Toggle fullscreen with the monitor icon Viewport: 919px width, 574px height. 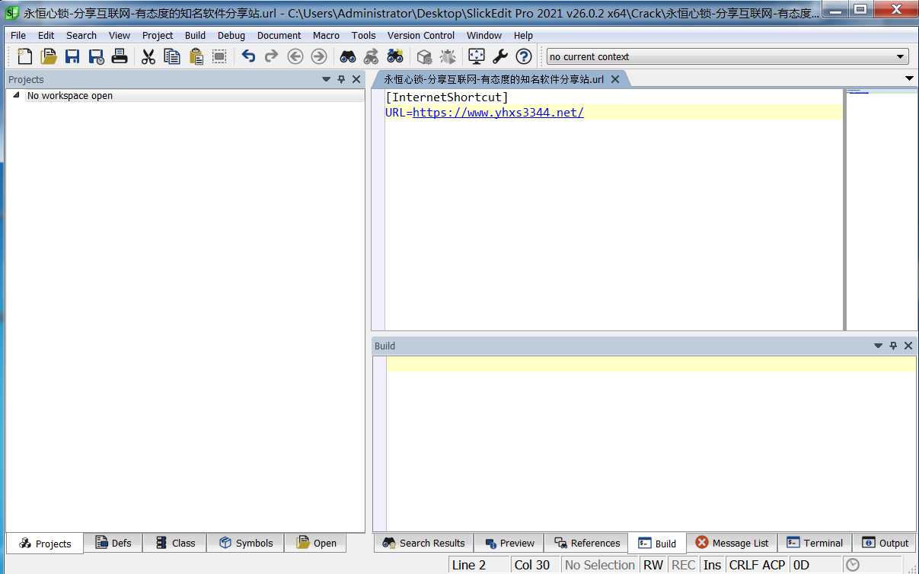pos(477,56)
